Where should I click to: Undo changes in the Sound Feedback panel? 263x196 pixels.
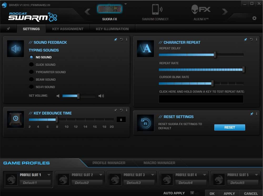click(122, 40)
